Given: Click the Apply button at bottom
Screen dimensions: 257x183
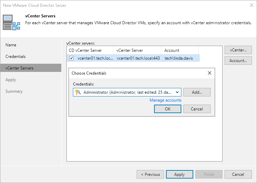Looking at the screenshot, I should (x=180, y=174).
